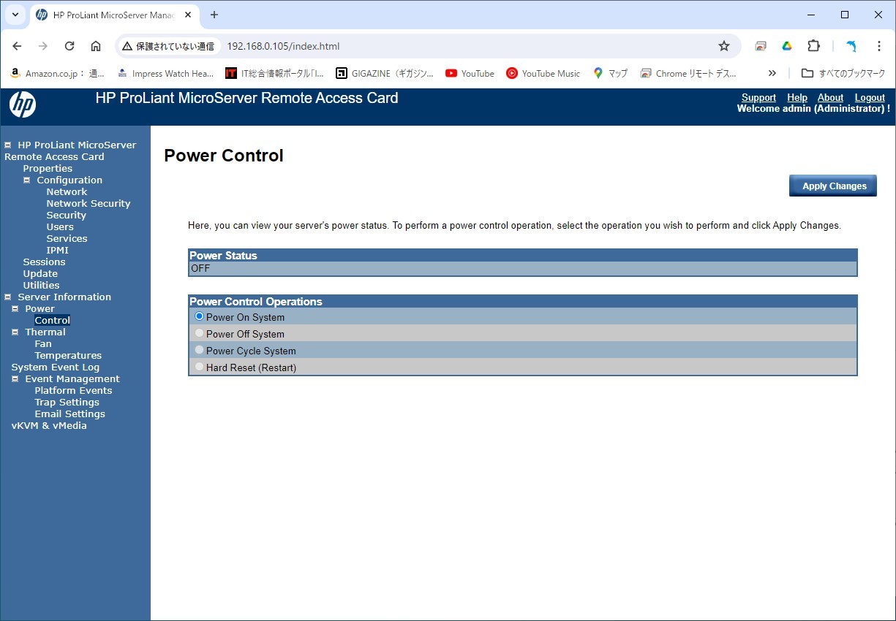Open Temperatures under Thermal
Image resolution: width=896 pixels, height=621 pixels.
pyautogui.click(x=68, y=355)
